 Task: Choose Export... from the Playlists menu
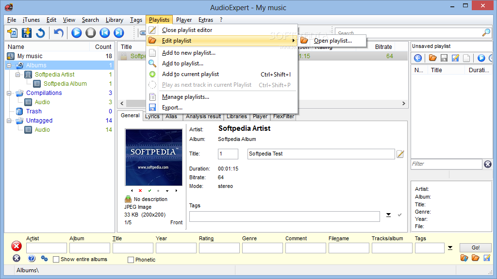222,108
